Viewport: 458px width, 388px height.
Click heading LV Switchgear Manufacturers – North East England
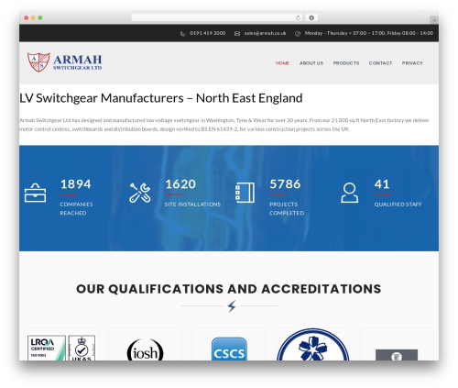(161, 98)
